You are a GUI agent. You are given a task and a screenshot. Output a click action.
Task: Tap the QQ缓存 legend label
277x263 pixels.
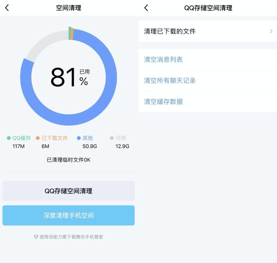pos(22,138)
